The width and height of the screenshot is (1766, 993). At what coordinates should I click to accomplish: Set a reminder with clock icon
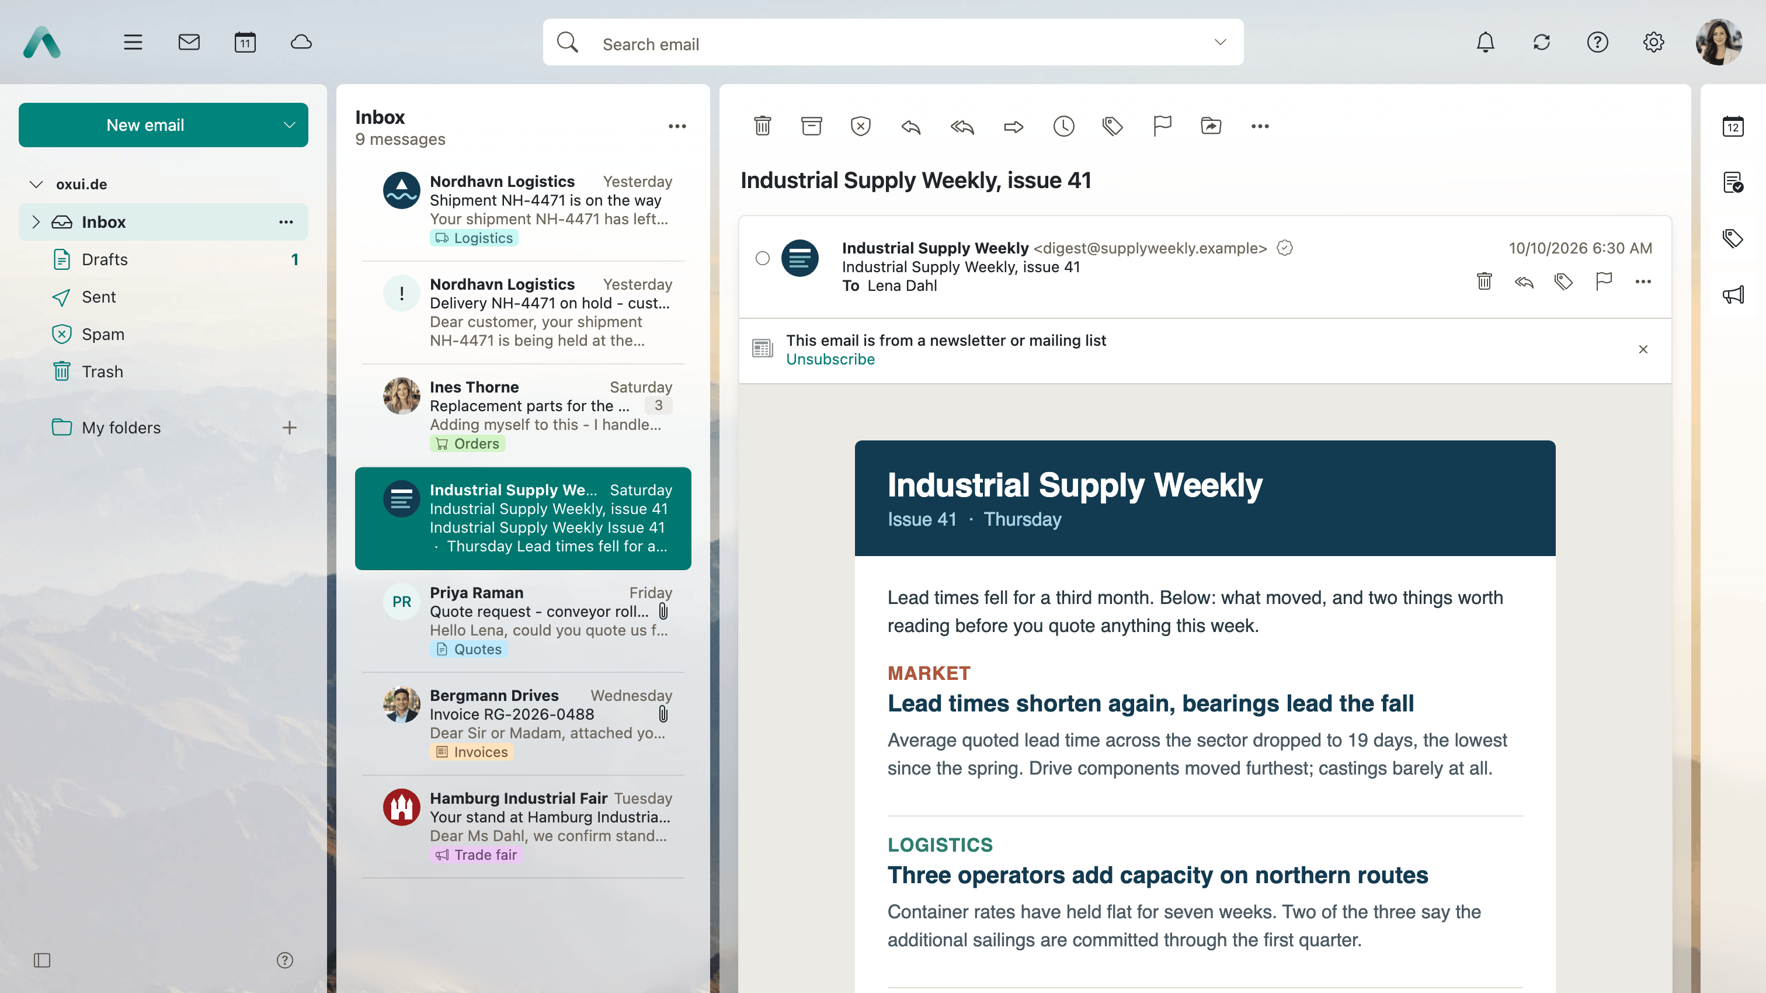1063,126
